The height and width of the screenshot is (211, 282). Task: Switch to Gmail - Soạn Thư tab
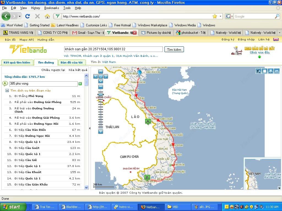click(87, 33)
